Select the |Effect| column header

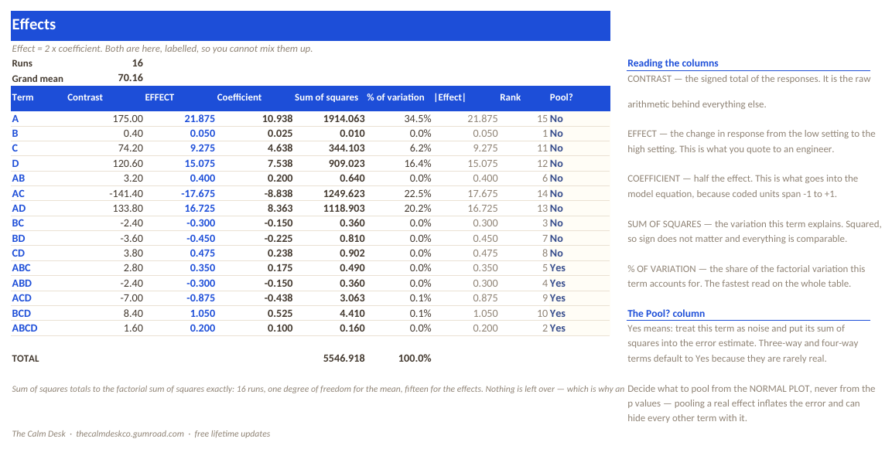point(449,97)
